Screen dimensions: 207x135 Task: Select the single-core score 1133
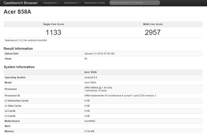coord(54,32)
